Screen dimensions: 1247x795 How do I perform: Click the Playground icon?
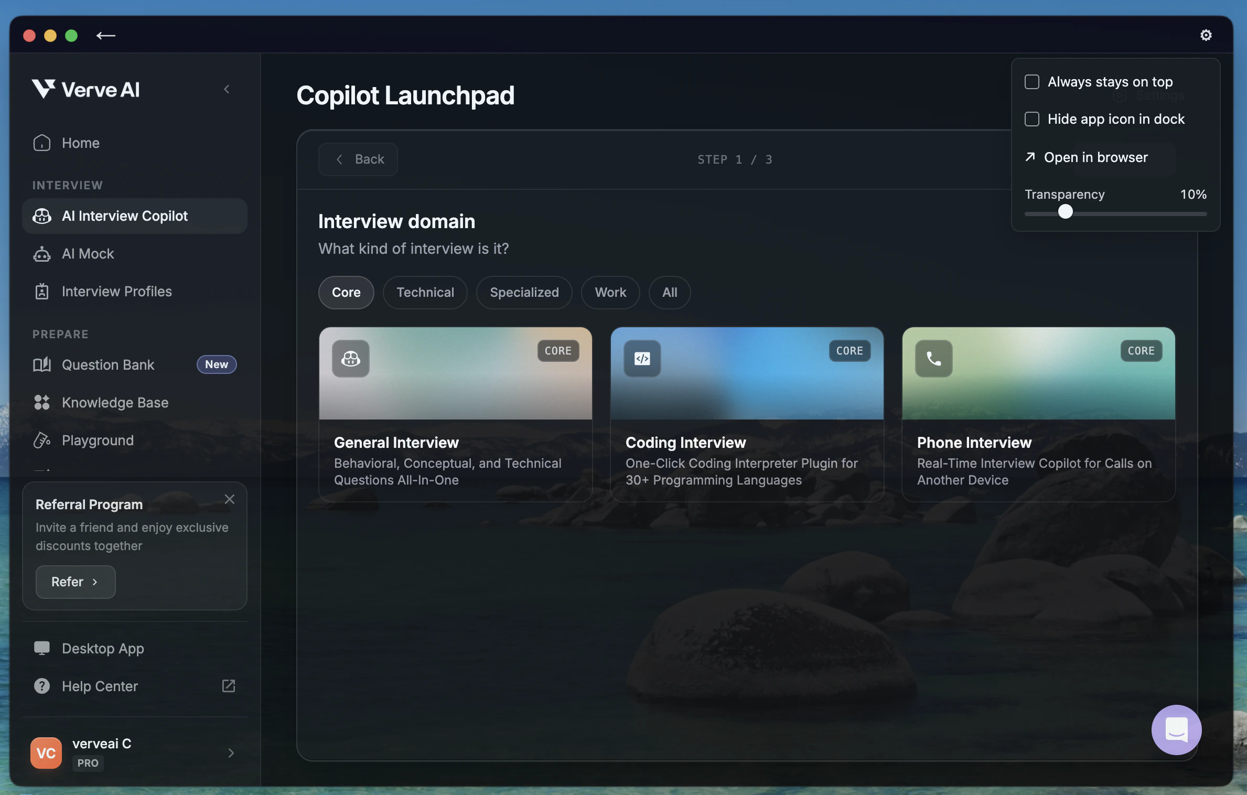point(42,440)
